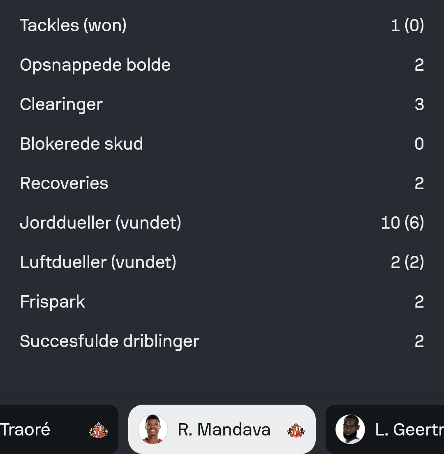The image size is (444, 454).
Task: Click the Jorddueller (vundet) label
Action: 100,222
